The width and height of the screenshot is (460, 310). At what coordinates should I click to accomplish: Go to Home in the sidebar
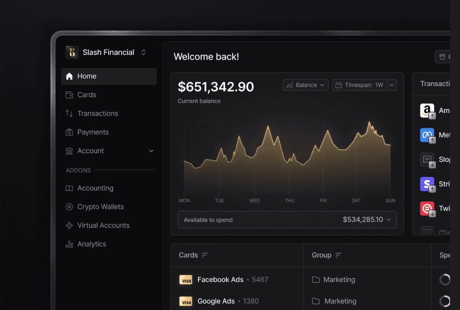point(109,76)
